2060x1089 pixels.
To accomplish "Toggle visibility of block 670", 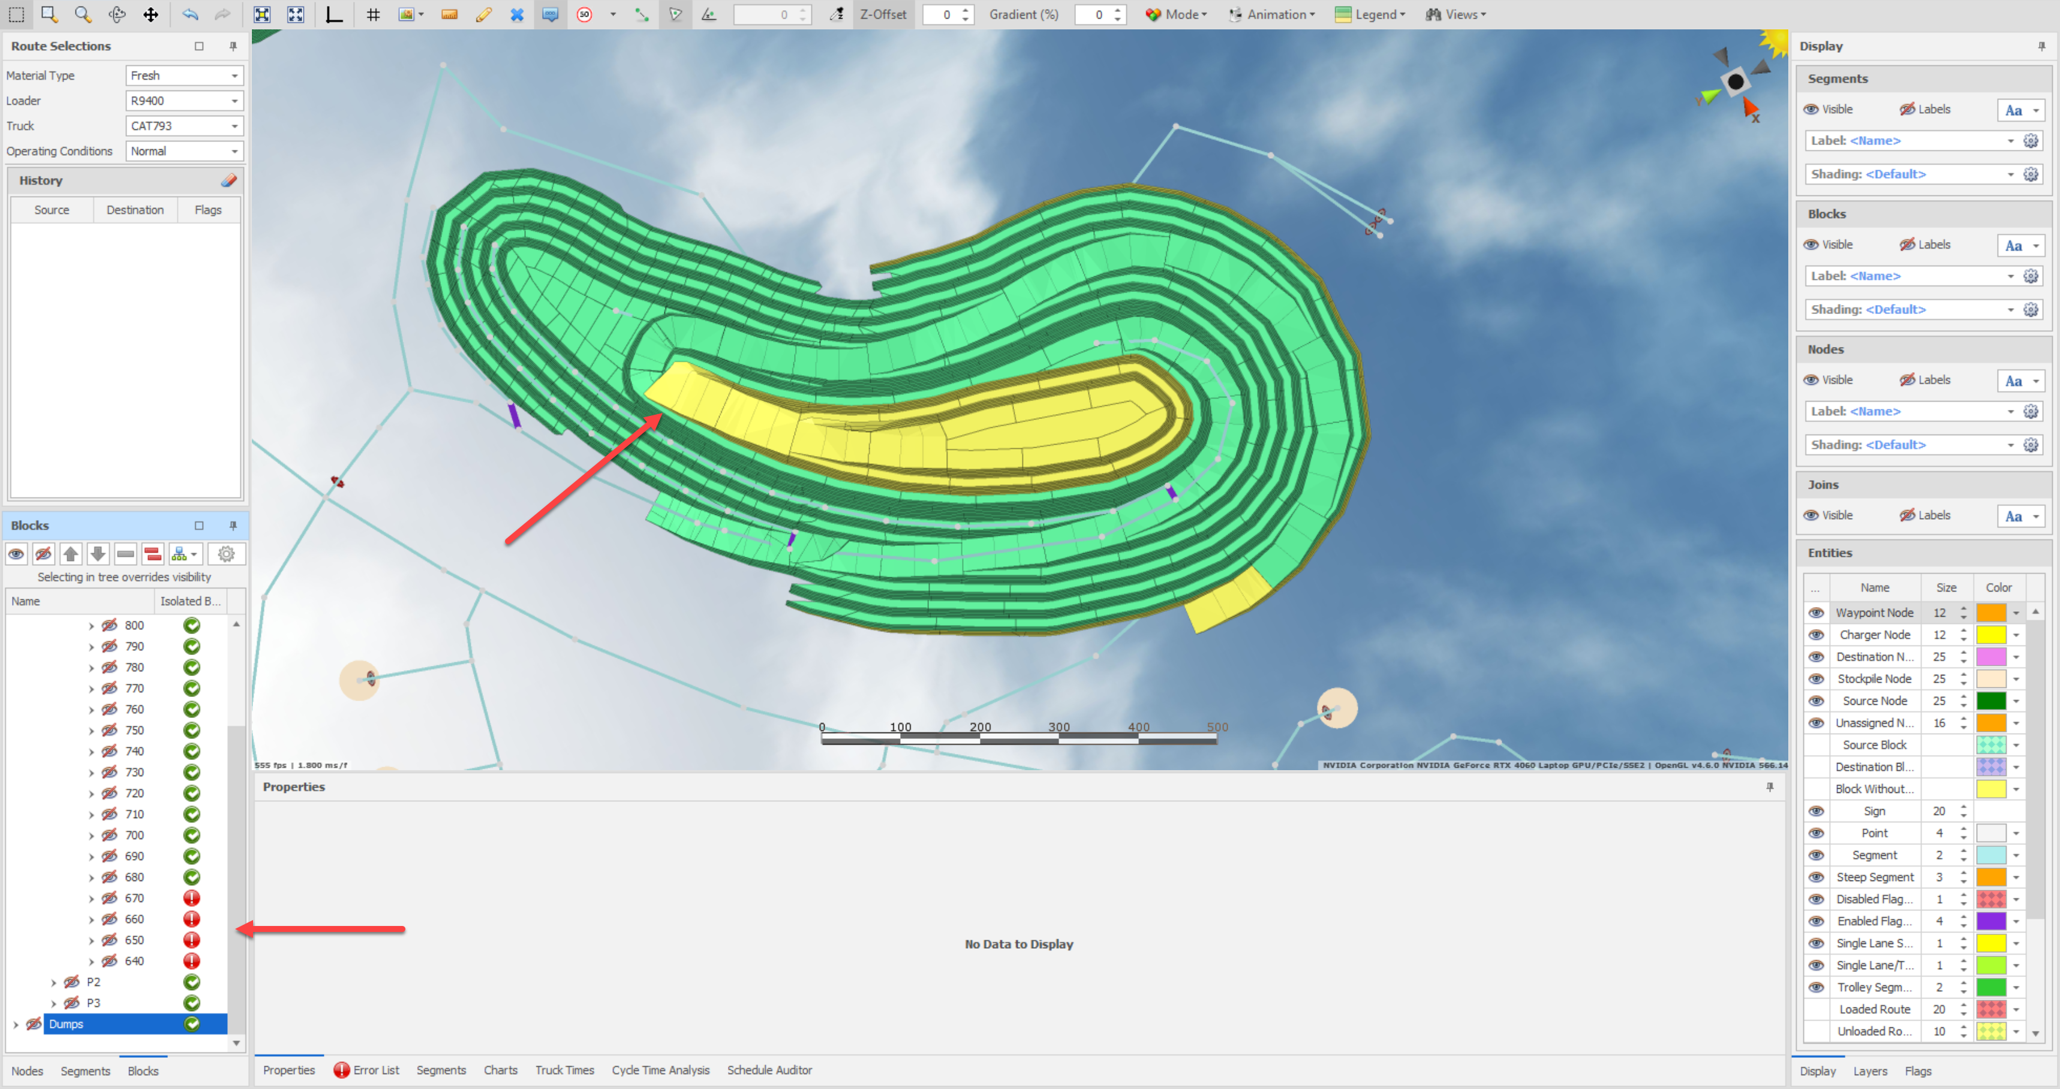I will 110,898.
